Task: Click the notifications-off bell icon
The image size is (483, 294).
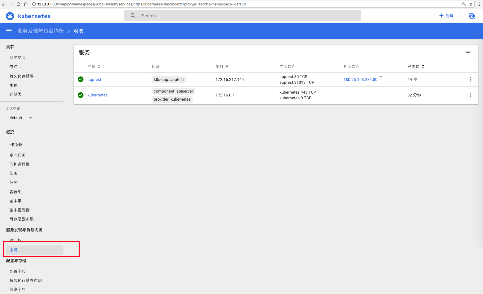Action: [x=472, y=16]
